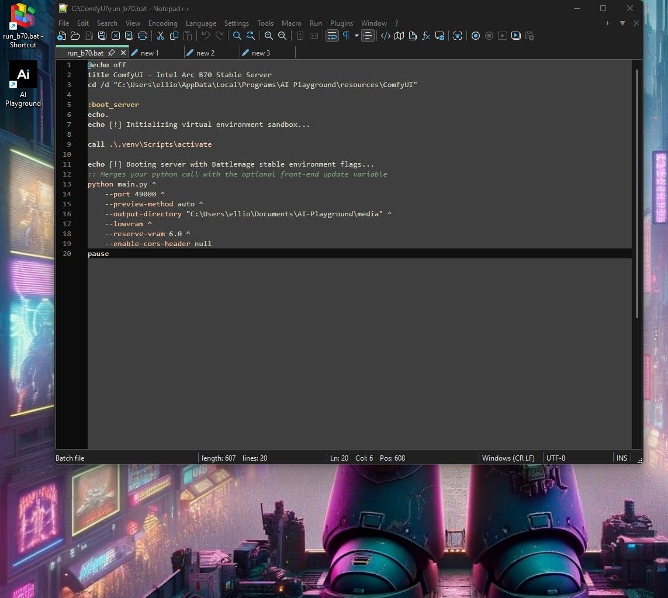
Task: Toggle Show All Characters pilcrow icon
Action: tap(346, 36)
